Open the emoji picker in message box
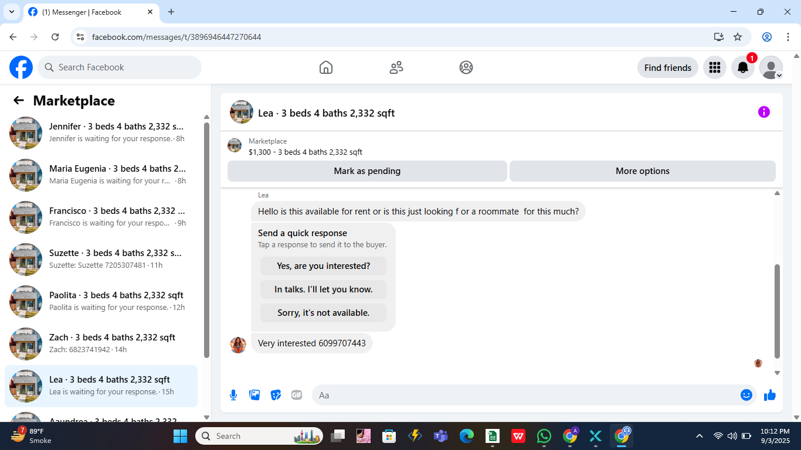Image resolution: width=801 pixels, height=450 pixels. tap(746, 395)
